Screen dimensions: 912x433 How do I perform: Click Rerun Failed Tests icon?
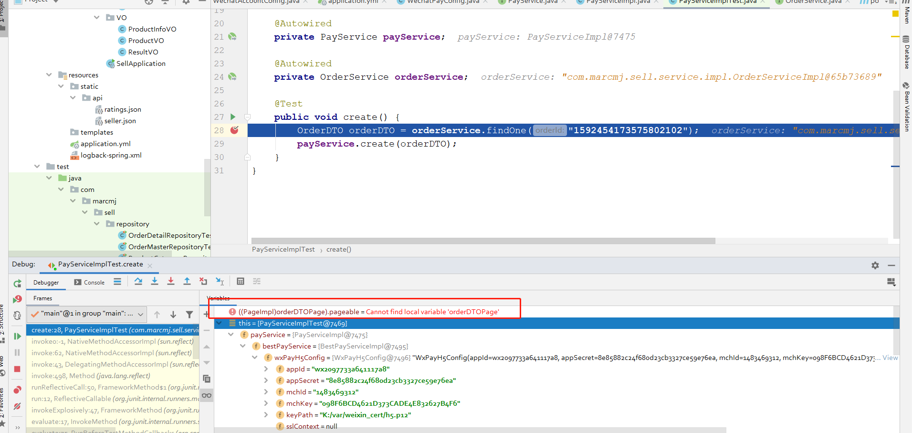(17, 299)
